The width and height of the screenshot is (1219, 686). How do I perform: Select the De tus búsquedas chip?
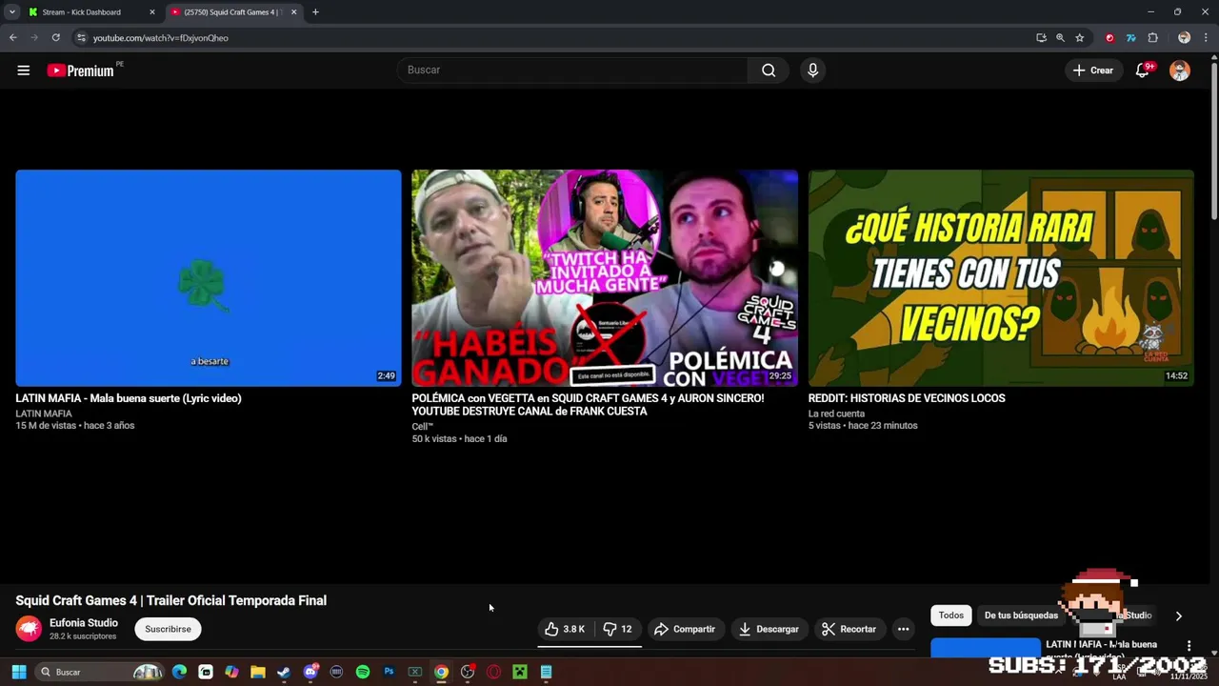1021,615
